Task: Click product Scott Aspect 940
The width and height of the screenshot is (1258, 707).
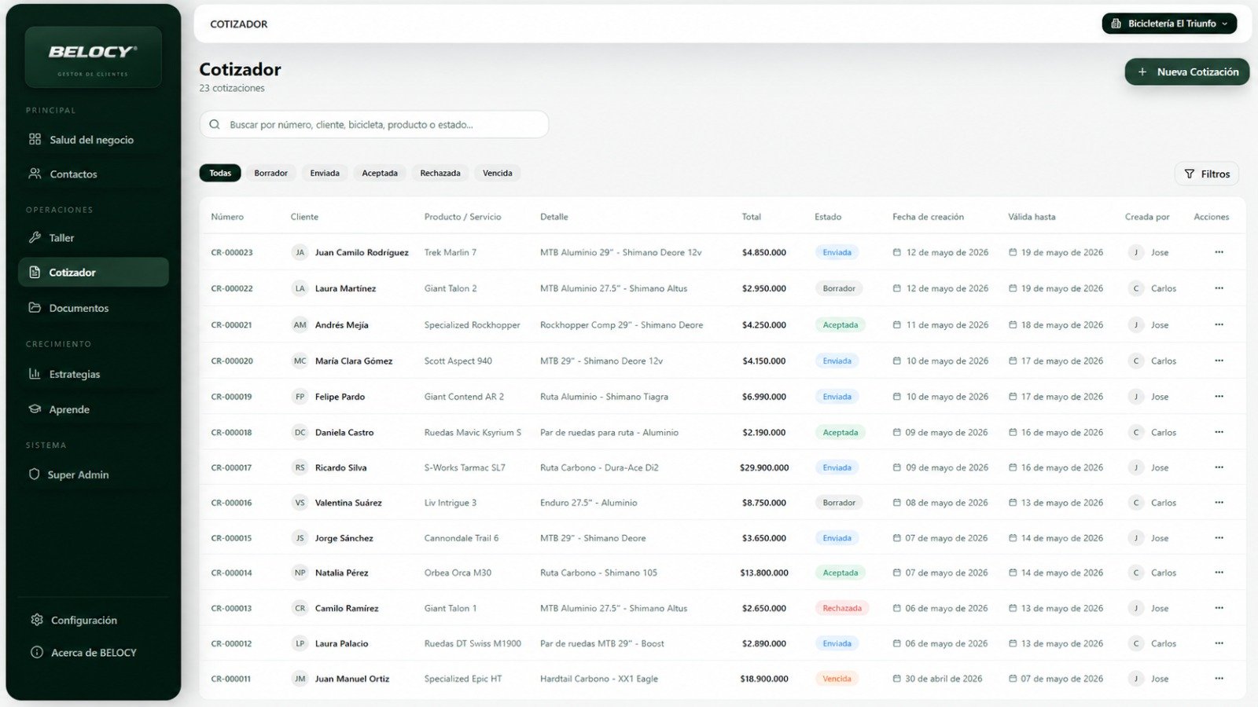Action: coord(458,361)
